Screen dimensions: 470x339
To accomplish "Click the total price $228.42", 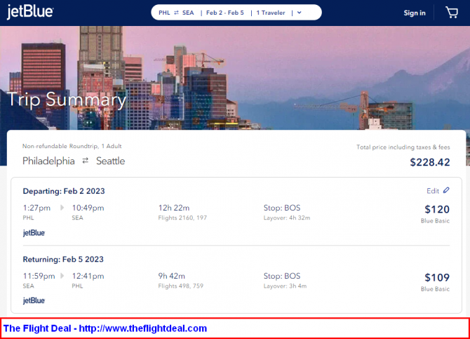I will point(430,162).
